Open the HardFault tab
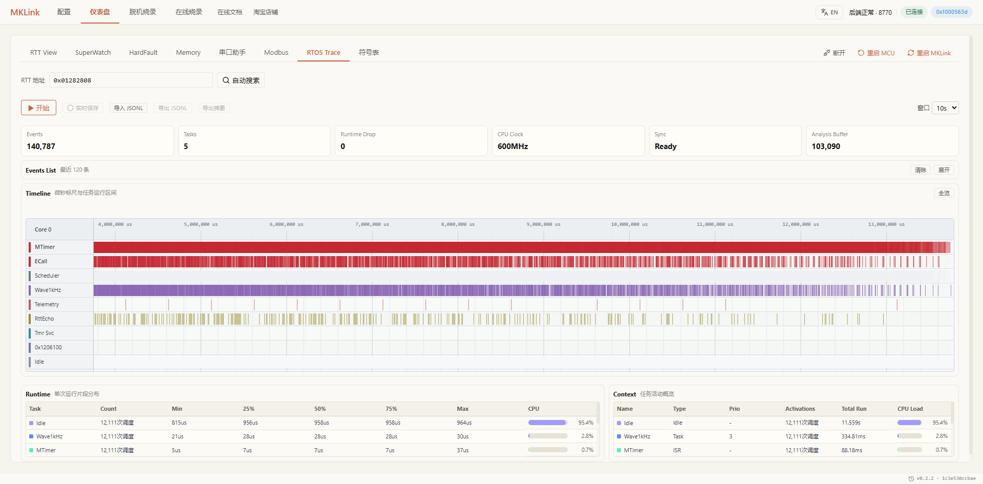 click(x=143, y=52)
